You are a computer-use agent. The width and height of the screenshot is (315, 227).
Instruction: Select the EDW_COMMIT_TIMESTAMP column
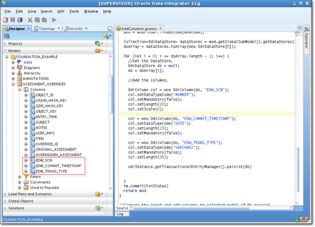point(58,166)
